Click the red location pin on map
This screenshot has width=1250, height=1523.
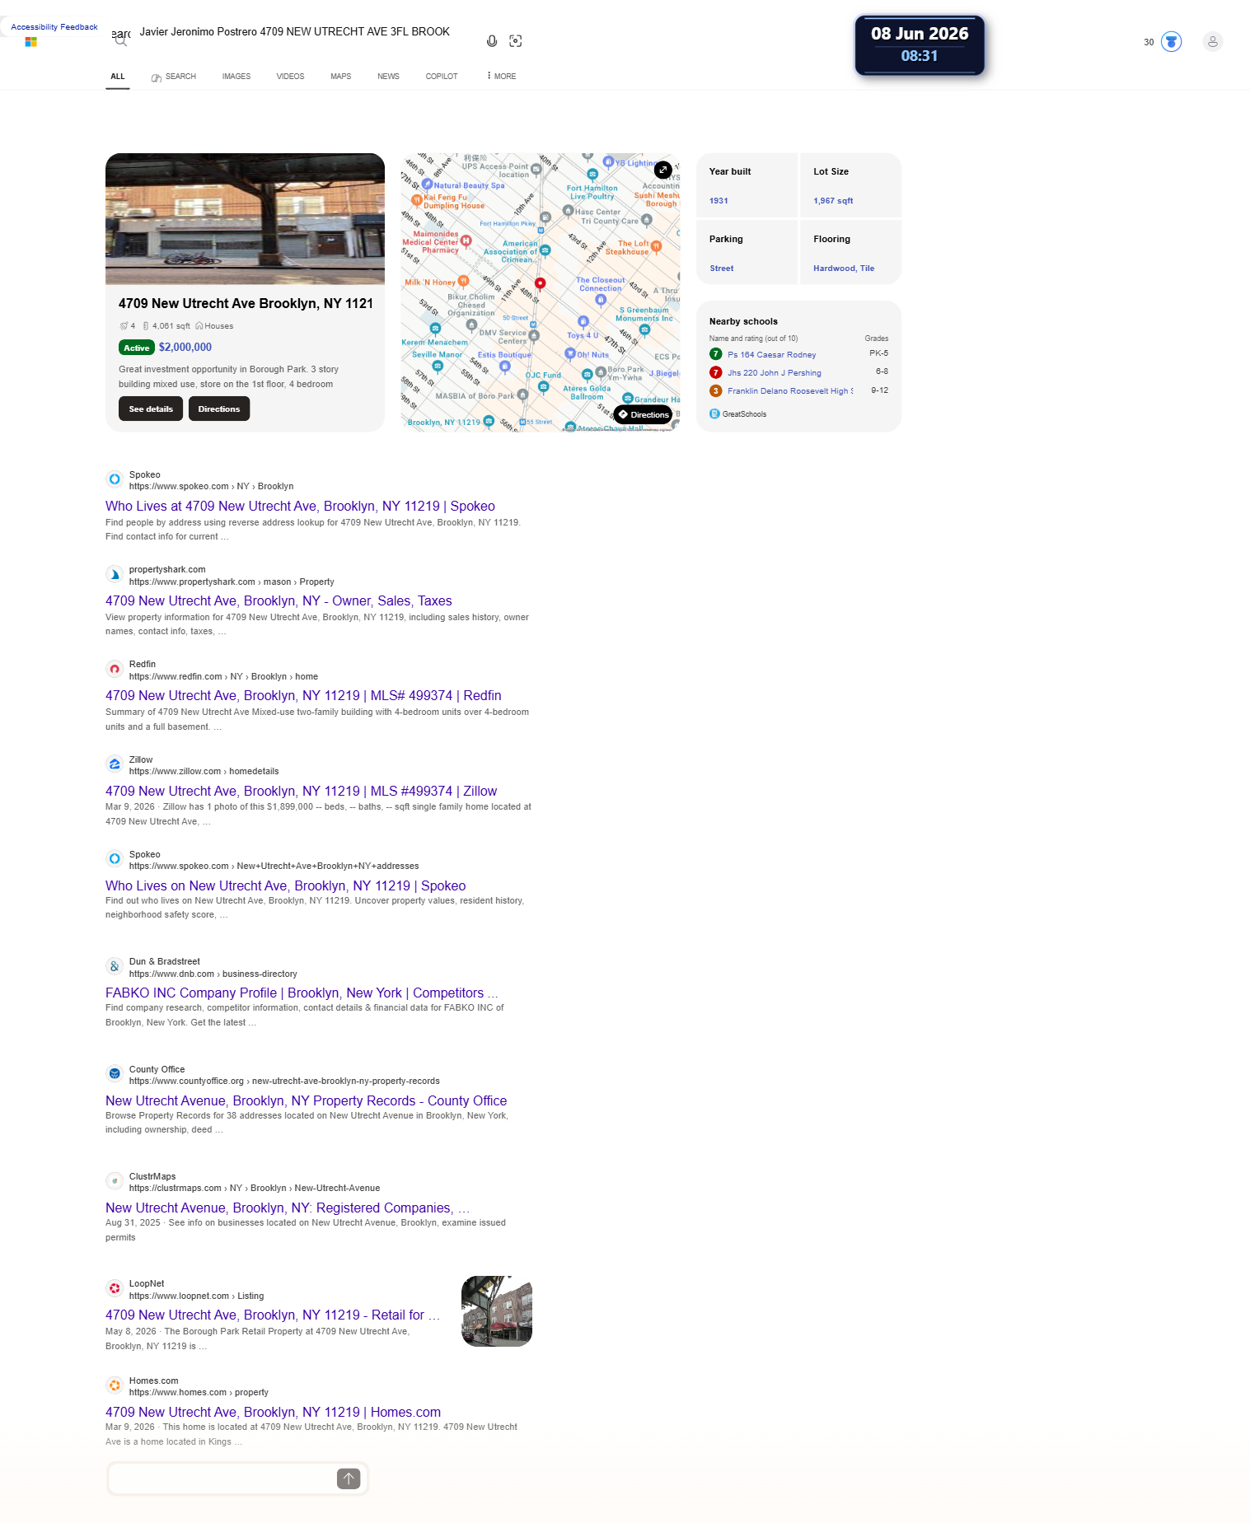[x=540, y=284]
